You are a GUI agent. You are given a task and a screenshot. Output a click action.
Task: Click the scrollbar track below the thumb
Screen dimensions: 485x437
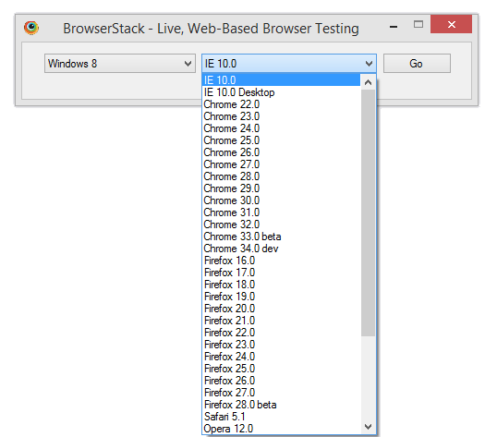(368, 378)
